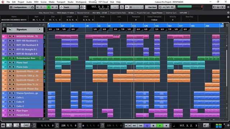Toggle the green R read automation button
The width and height of the screenshot is (230, 129).
coord(49,7)
